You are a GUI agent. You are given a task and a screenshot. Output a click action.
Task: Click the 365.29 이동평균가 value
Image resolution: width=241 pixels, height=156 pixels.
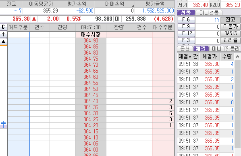tap(50, 11)
